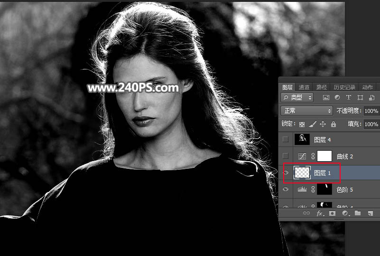Enable lock position icon
This screenshot has height=256, width=380.
pyautogui.click(x=323, y=124)
